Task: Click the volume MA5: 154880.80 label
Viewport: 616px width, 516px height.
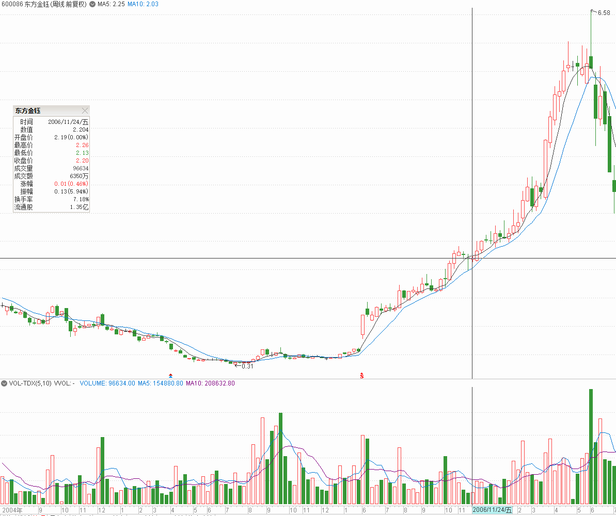Action: 160,383
